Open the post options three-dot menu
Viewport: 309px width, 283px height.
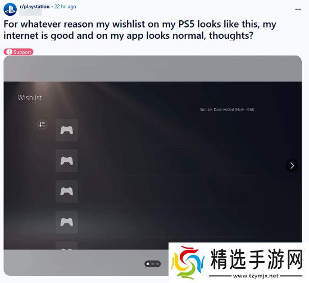pyautogui.click(x=298, y=10)
